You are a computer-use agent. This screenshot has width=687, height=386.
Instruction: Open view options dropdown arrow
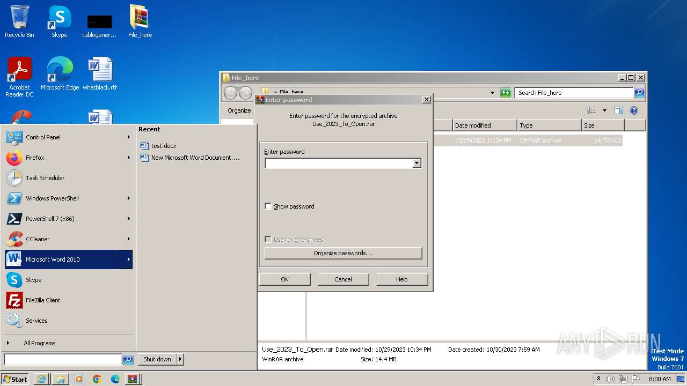pyautogui.click(x=604, y=110)
